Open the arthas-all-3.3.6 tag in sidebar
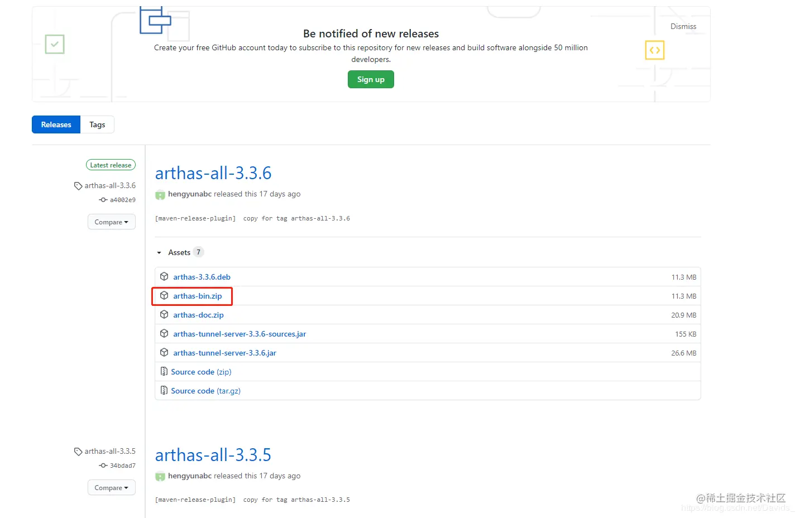Viewport: 800px width, 518px height. (x=110, y=185)
